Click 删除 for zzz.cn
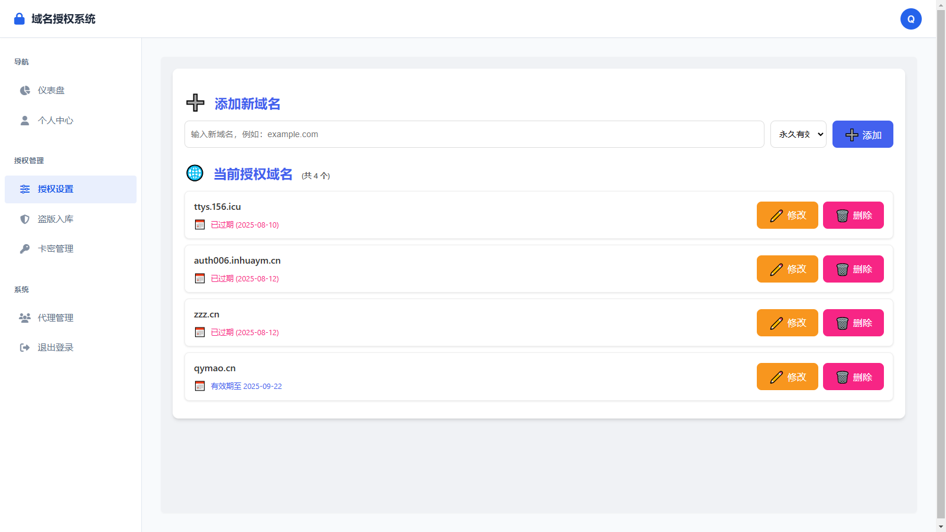This screenshot has height=532, width=946. 853,323
